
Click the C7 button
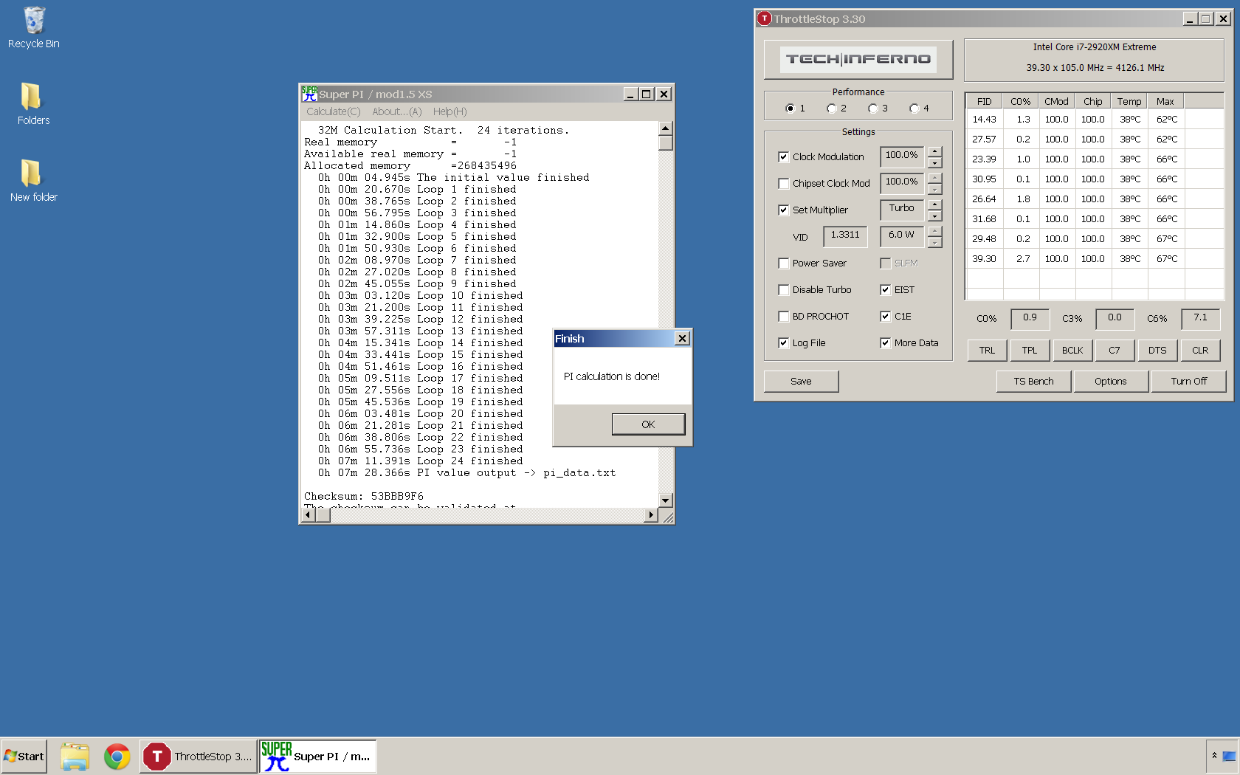pos(1115,350)
